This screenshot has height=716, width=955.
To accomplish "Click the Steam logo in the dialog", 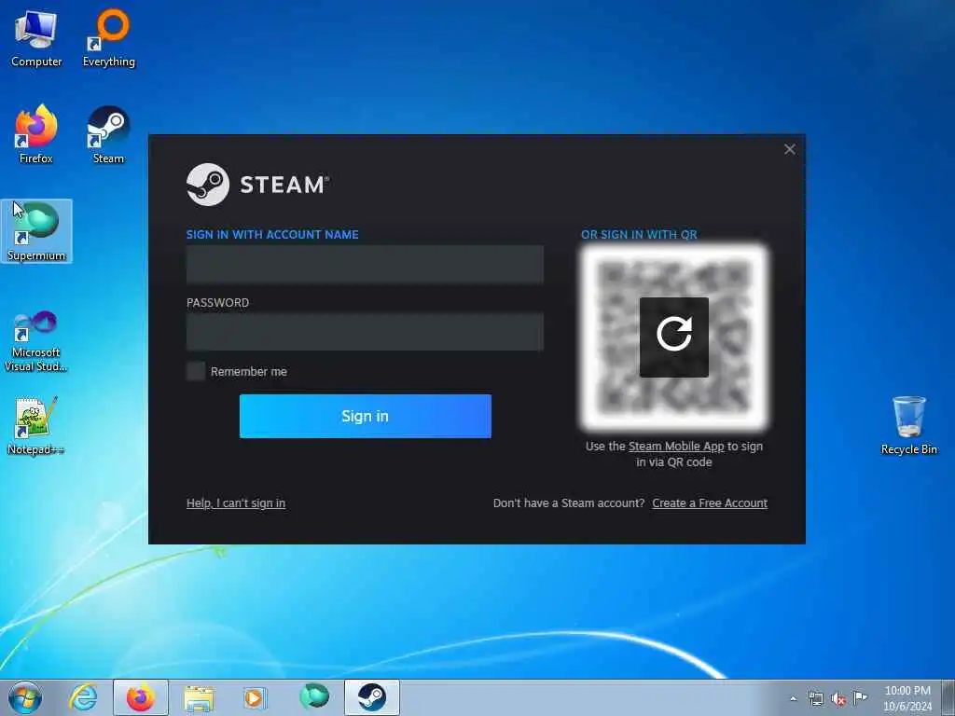I will coord(257,185).
